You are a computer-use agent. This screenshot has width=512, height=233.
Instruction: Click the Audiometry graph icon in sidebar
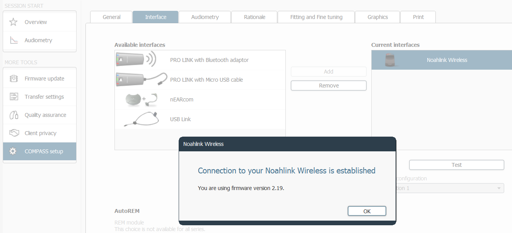click(14, 40)
